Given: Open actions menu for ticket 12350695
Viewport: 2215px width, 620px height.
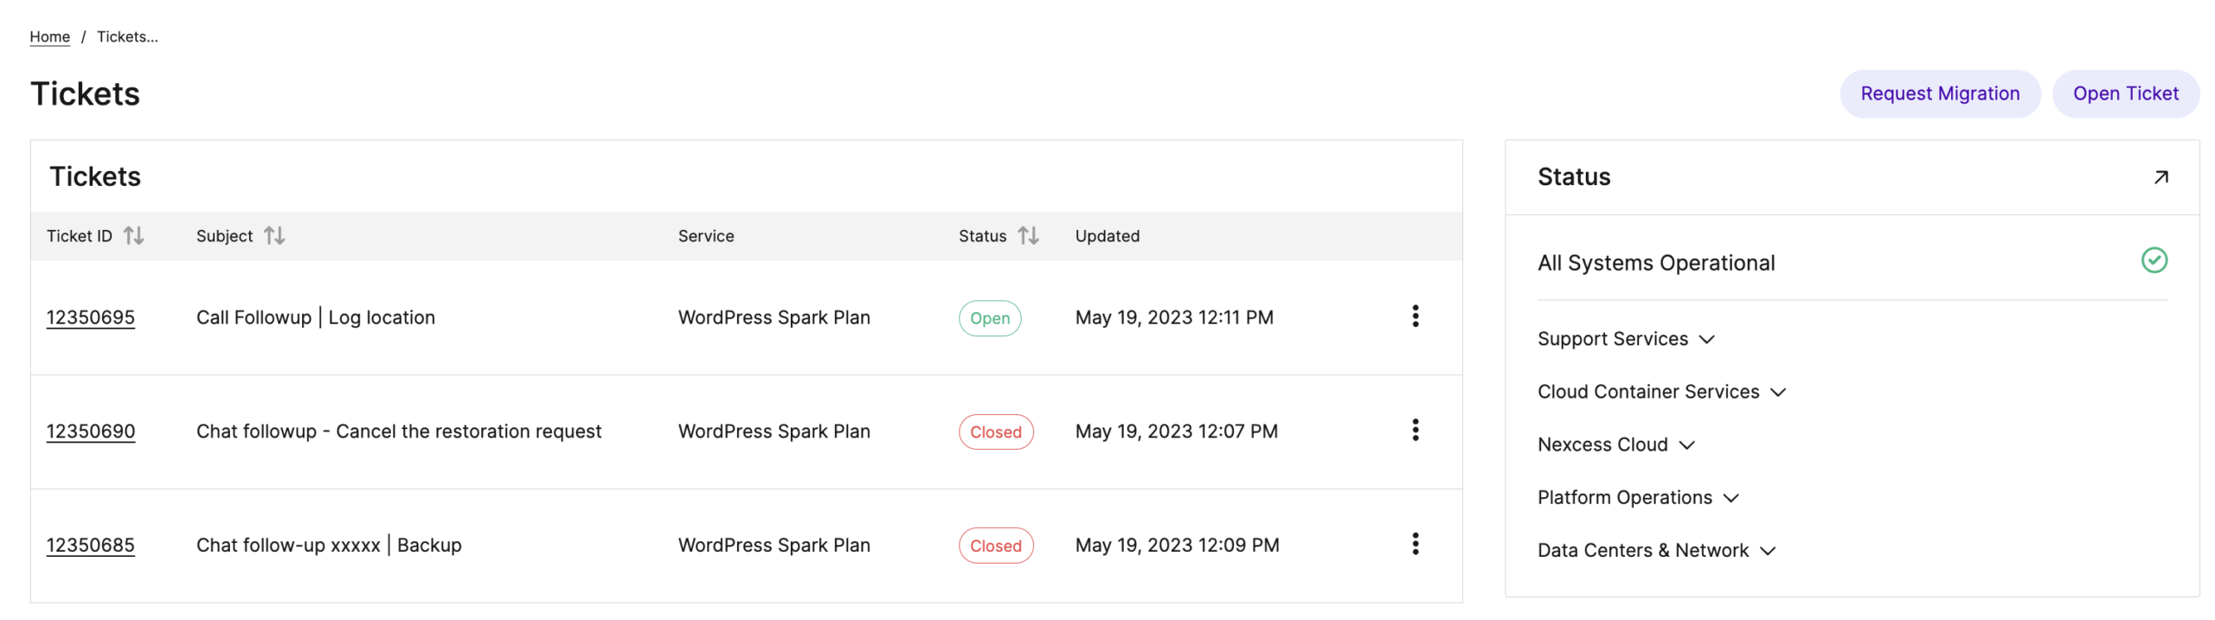Looking at the screenshot, I should [1416, 317].
